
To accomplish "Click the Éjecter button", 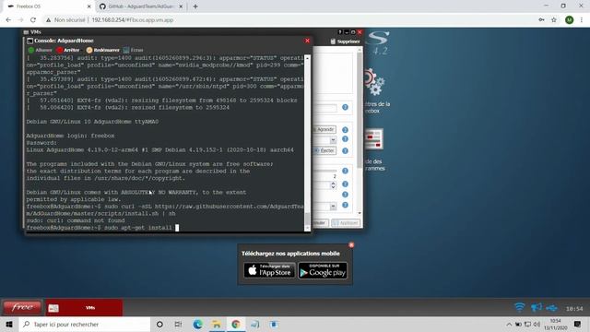I will [x=324, y=150].
